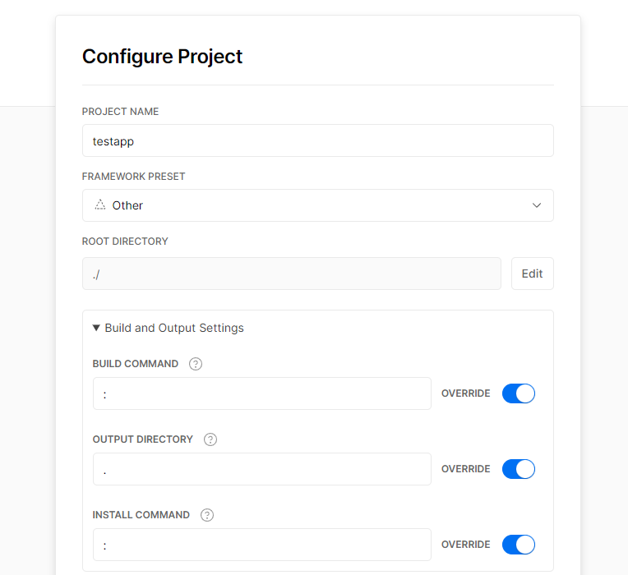The image size is (628, 575).
Task: Turn off the Install Command override switch
Action: click(518, 545)
